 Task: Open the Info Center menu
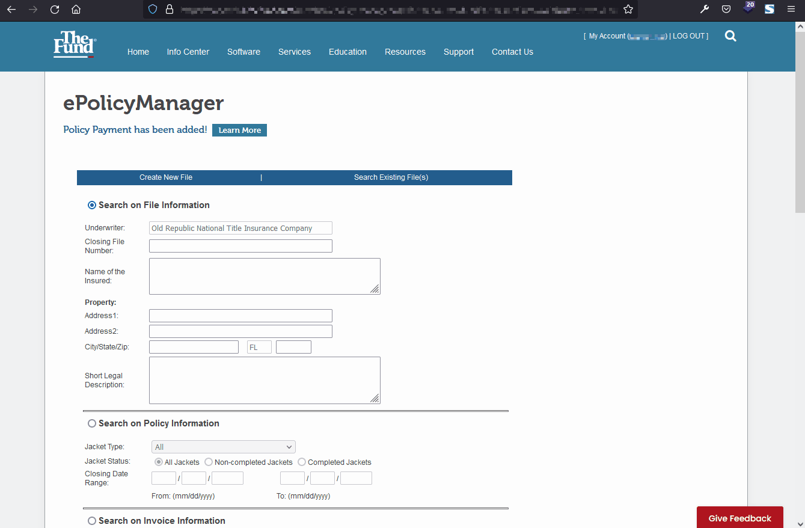[x=188, y=52]
